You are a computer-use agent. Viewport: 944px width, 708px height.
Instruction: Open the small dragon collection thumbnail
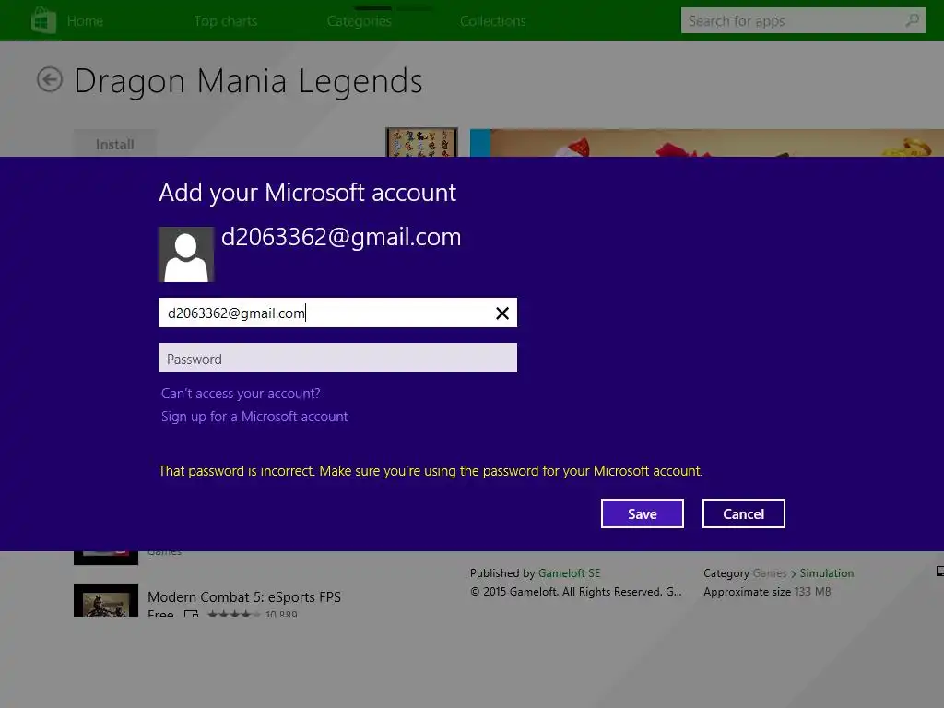pos(421,142)
